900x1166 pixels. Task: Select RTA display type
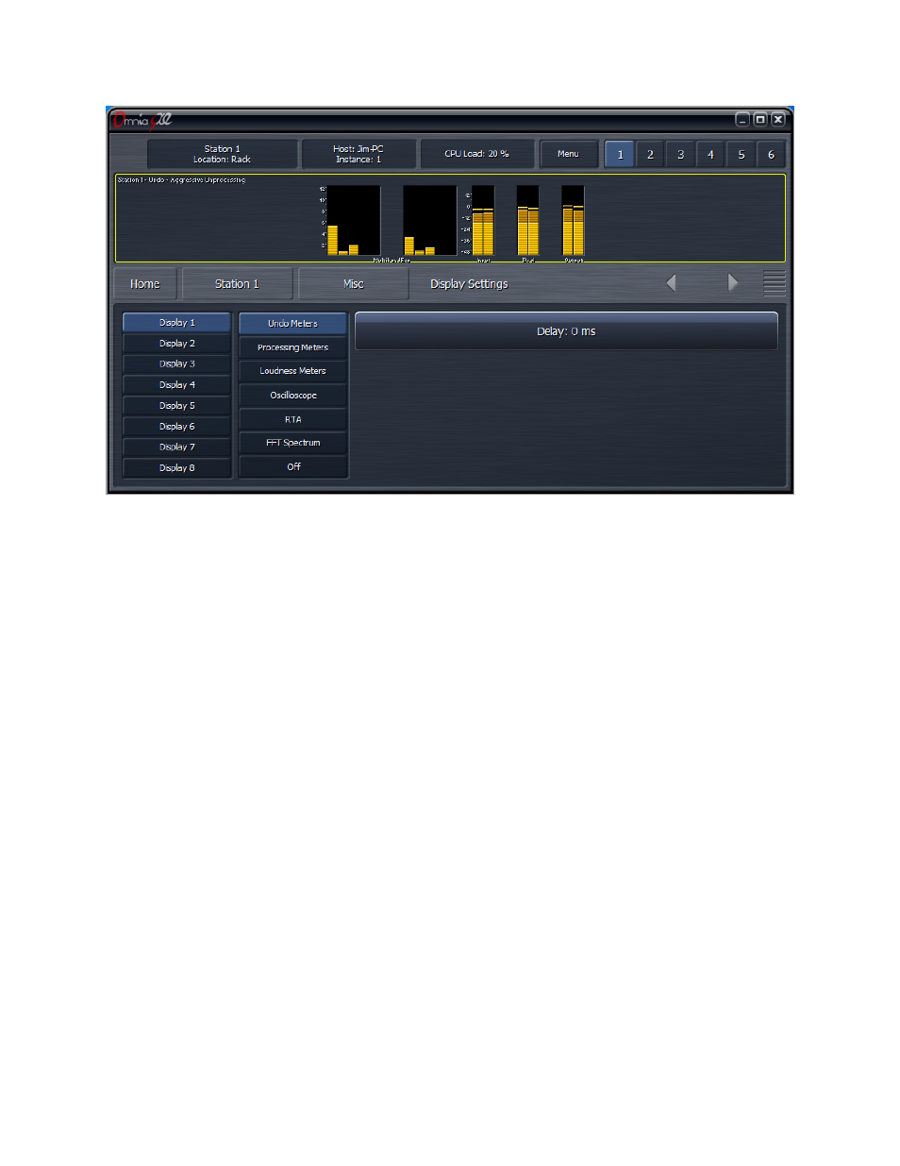click(293, 419)
